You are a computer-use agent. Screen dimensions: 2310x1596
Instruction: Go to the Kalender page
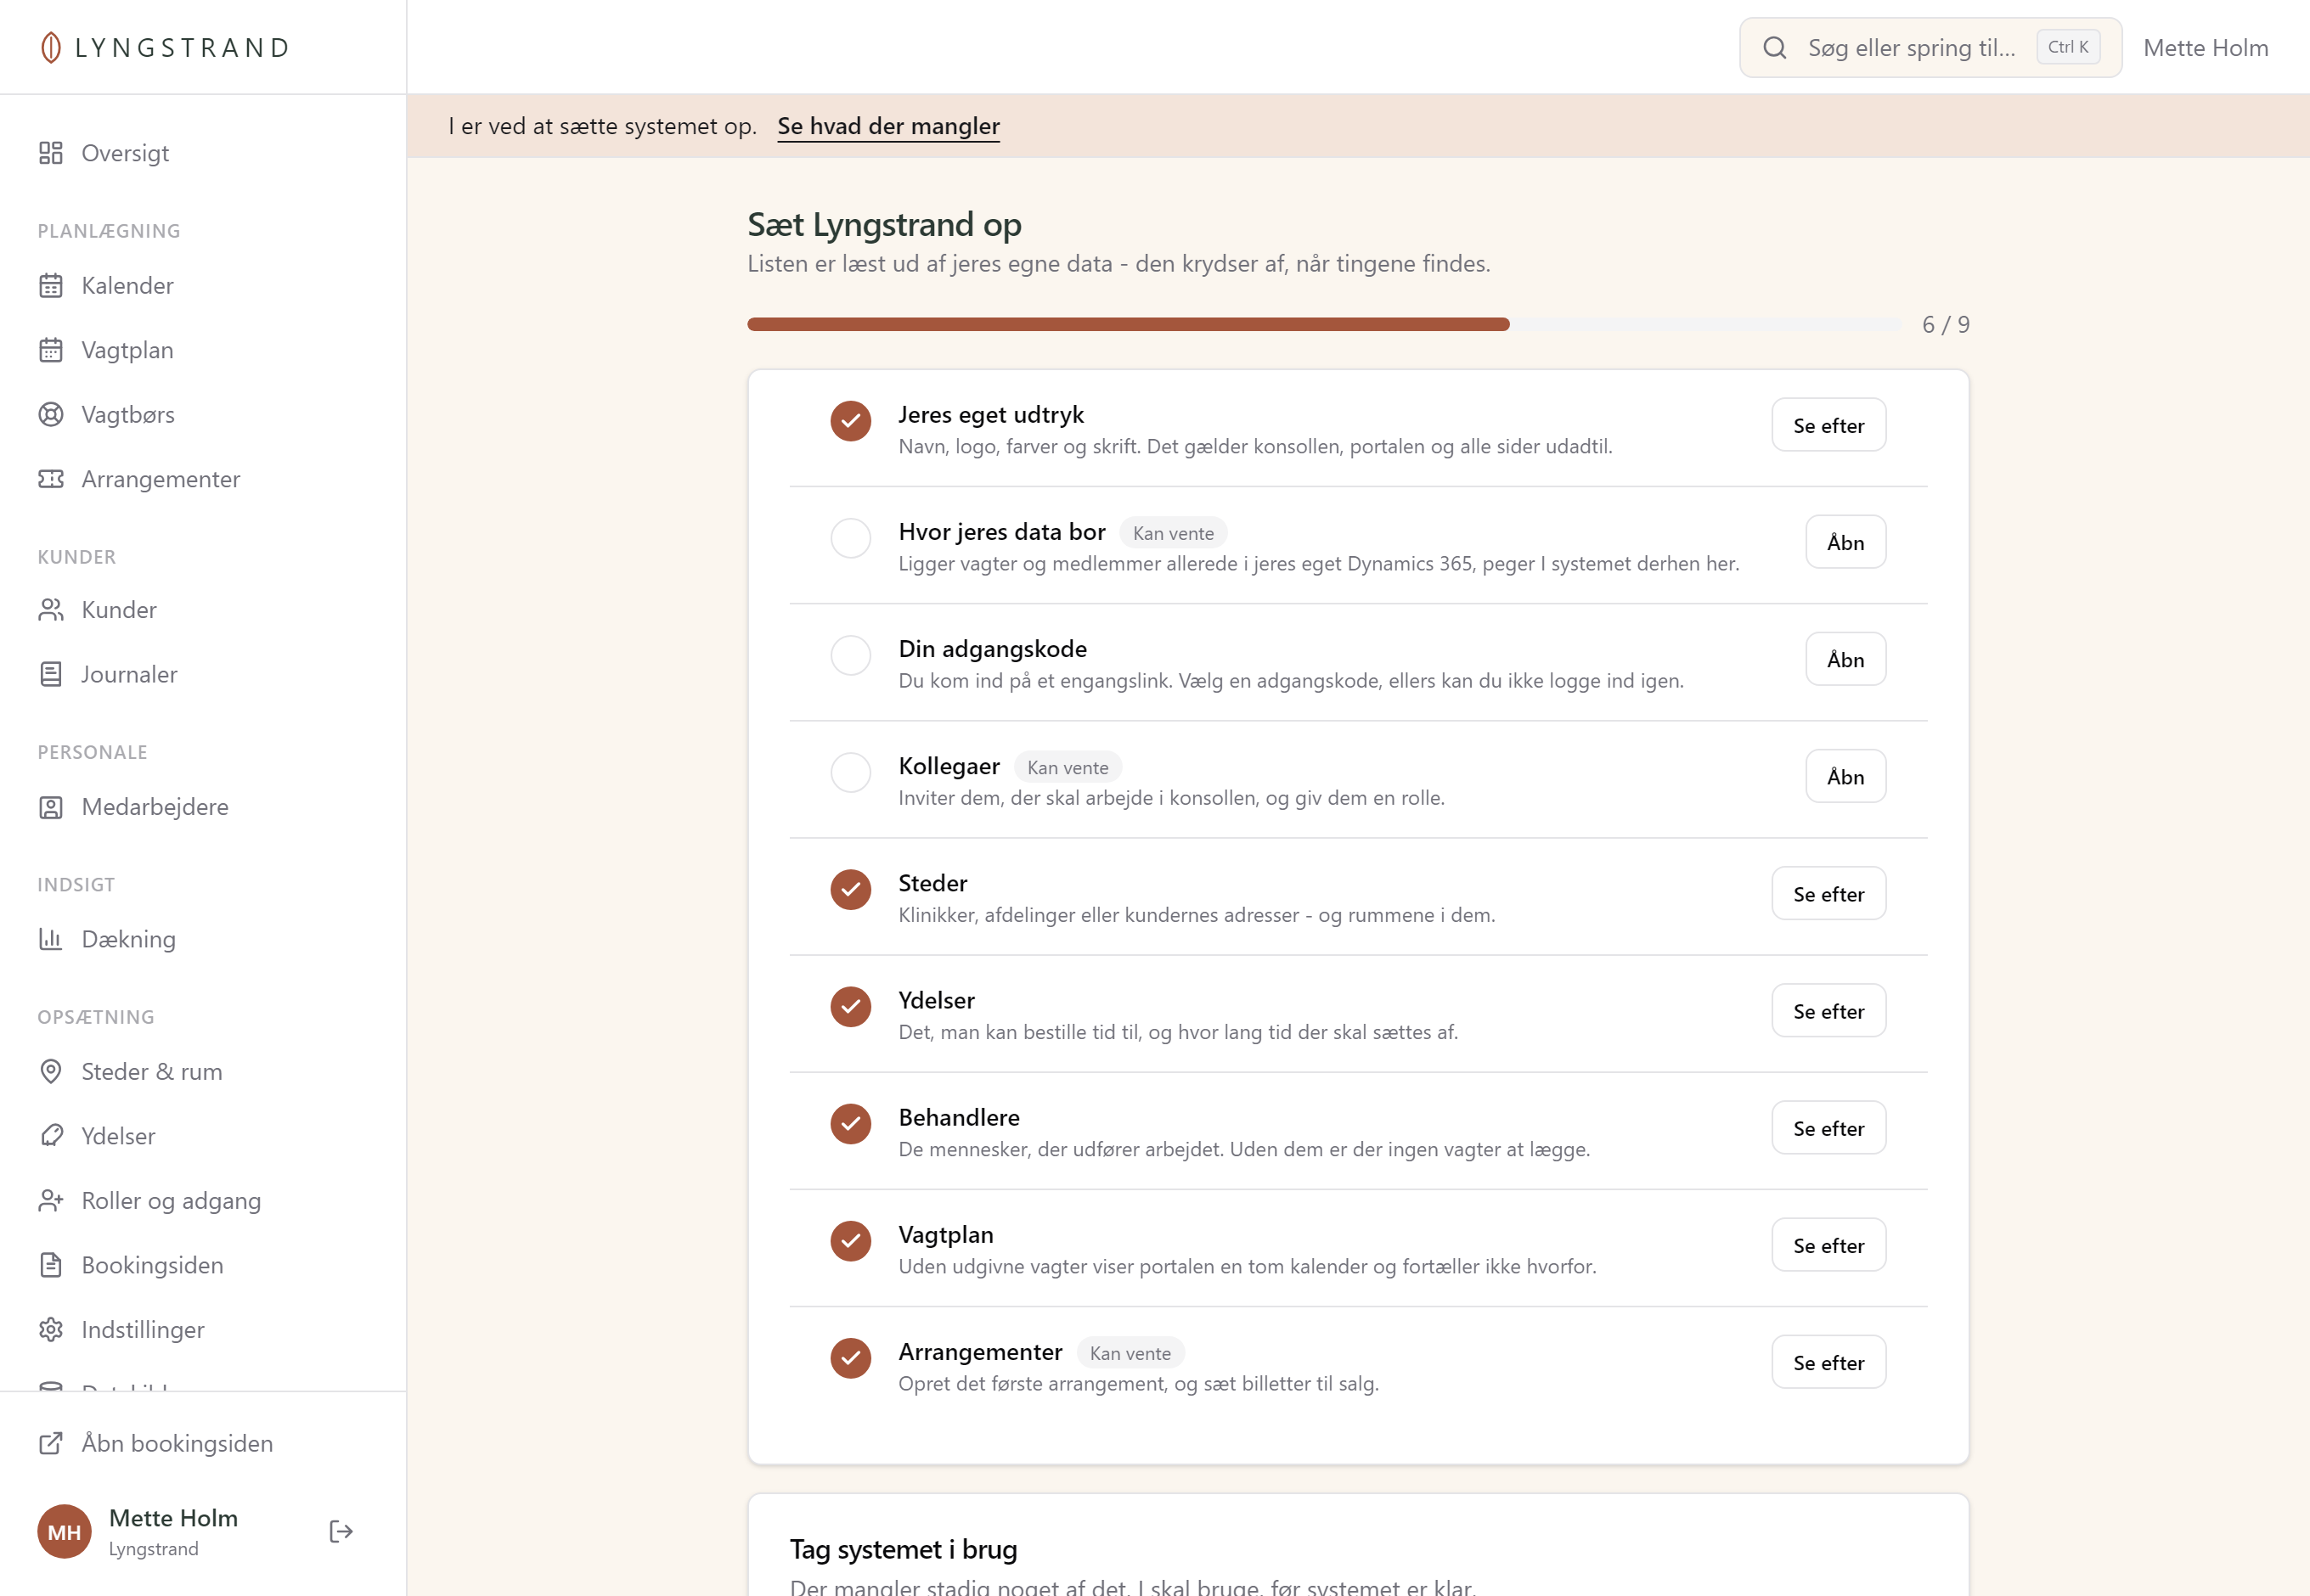203,286
